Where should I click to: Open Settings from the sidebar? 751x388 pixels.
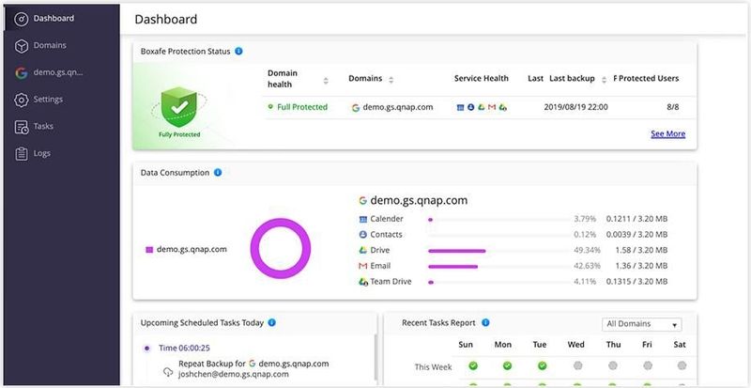click(62, 100)
